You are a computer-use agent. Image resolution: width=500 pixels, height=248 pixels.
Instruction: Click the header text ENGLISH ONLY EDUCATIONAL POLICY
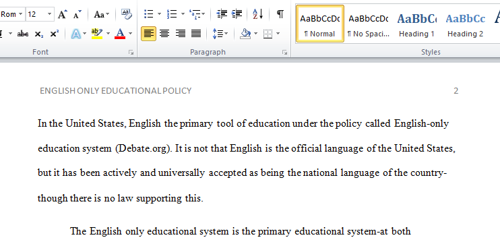[x=116, y=91]
